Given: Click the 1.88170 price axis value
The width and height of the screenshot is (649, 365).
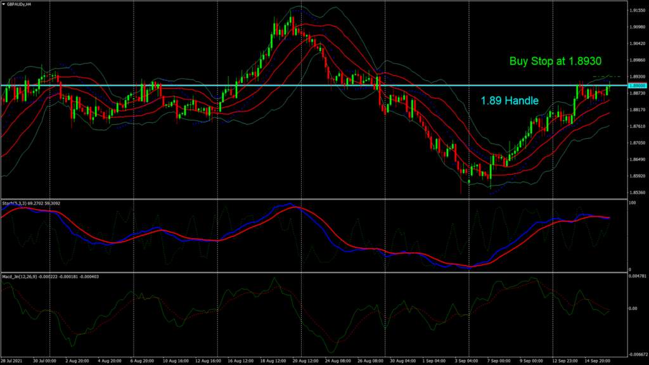Looking at the screenshot, I should coord(638,110).
